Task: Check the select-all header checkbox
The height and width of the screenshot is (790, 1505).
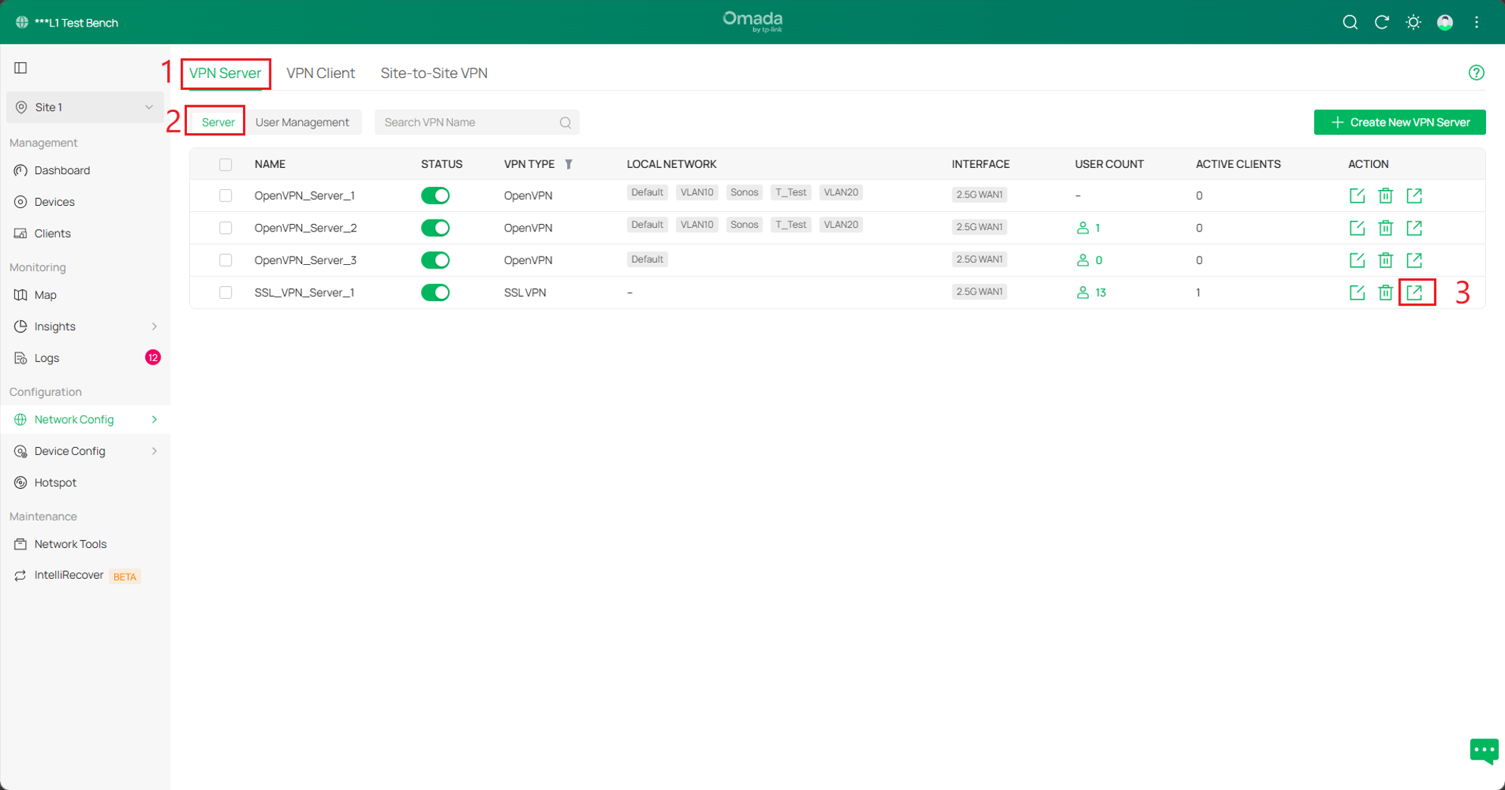Action: click(226, 164)
